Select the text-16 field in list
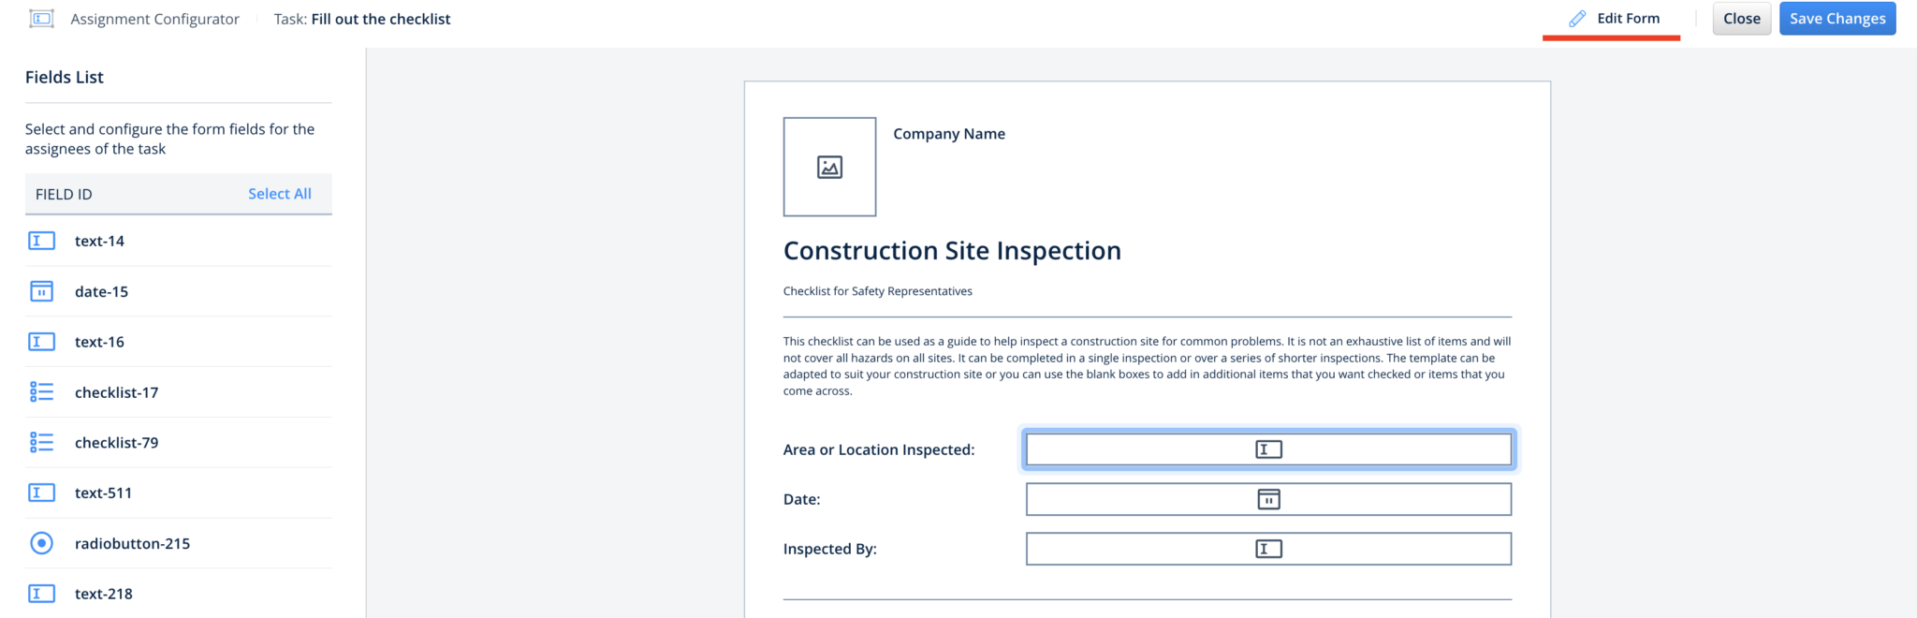1917x618 pixels. coord(99,342)
